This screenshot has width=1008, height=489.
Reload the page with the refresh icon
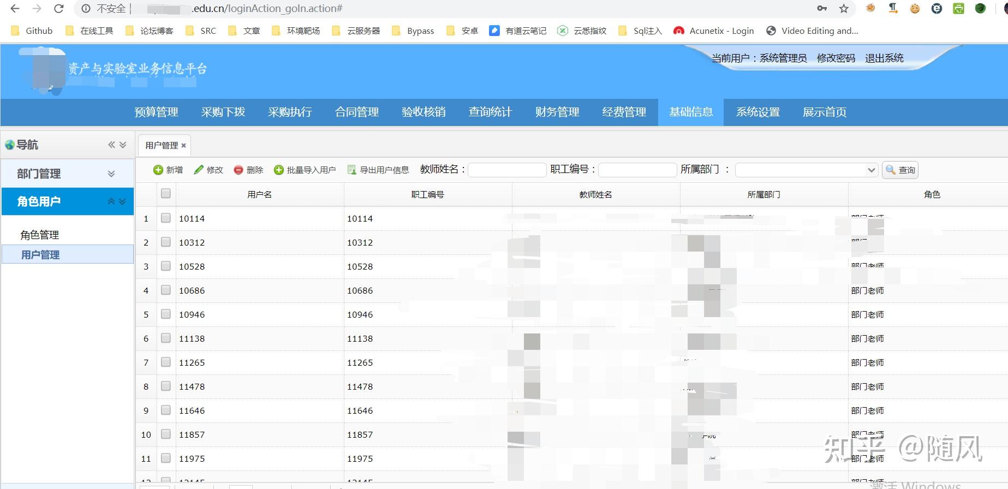click(x=59, y=9)
